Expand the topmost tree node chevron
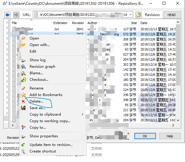The image size is (185, 162). (7, 22)
